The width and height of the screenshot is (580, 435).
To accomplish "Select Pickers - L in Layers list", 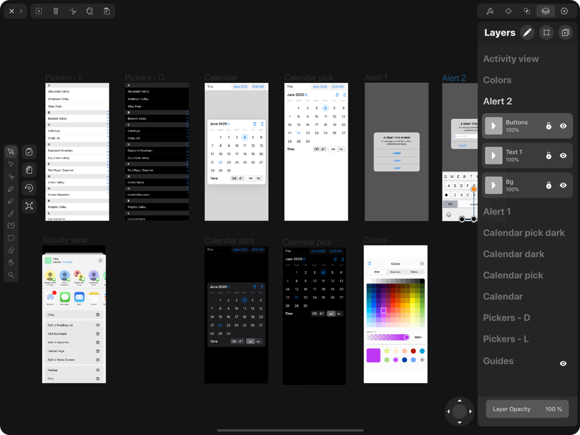I will click(505, 339).
